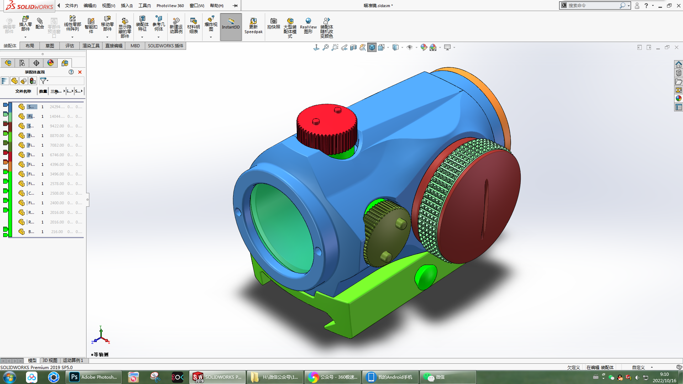
Task: Click Show Hidden Components (显示隐藏的零部件)
Action: coord(125,27)
